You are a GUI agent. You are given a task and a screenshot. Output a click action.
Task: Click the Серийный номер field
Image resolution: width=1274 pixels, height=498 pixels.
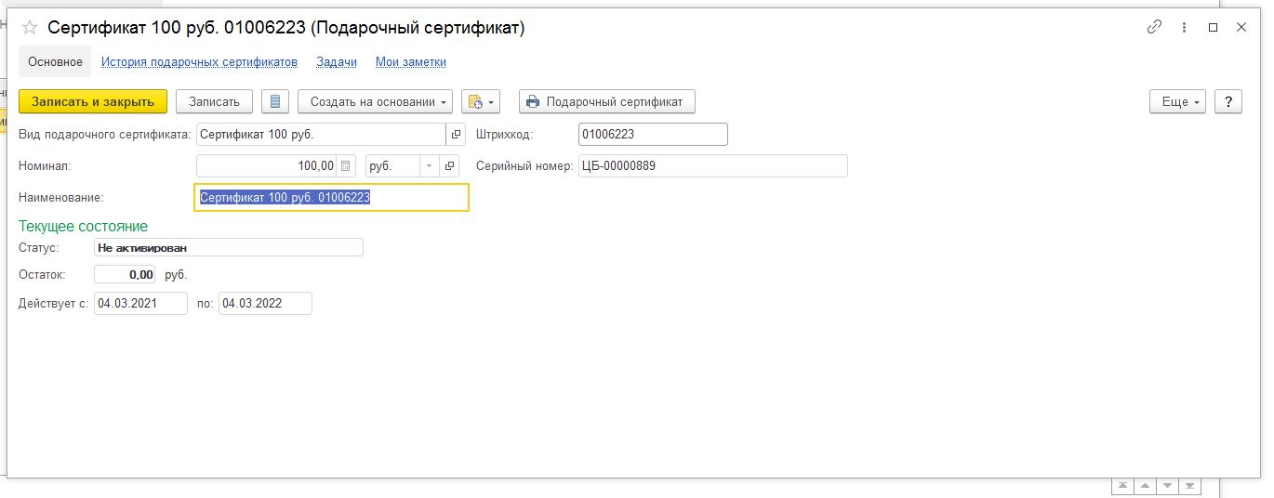click(712, 166)
